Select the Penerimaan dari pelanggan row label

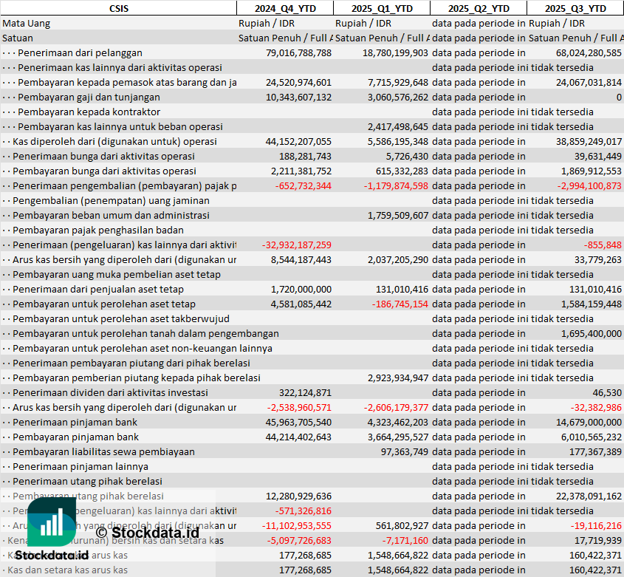point(80,52)
